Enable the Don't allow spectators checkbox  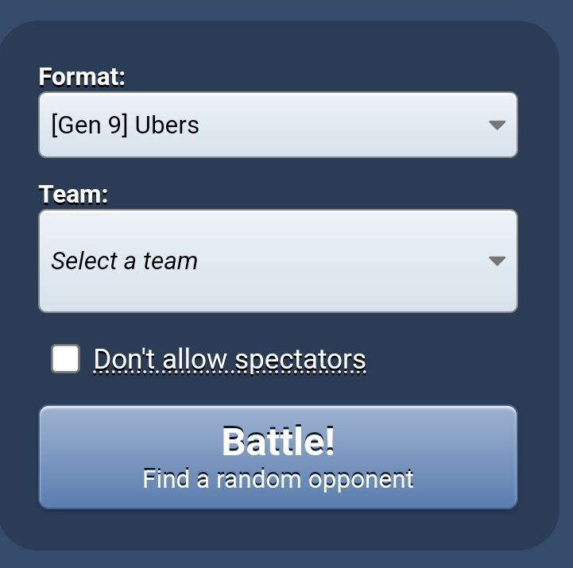click(x=65, y=359)
